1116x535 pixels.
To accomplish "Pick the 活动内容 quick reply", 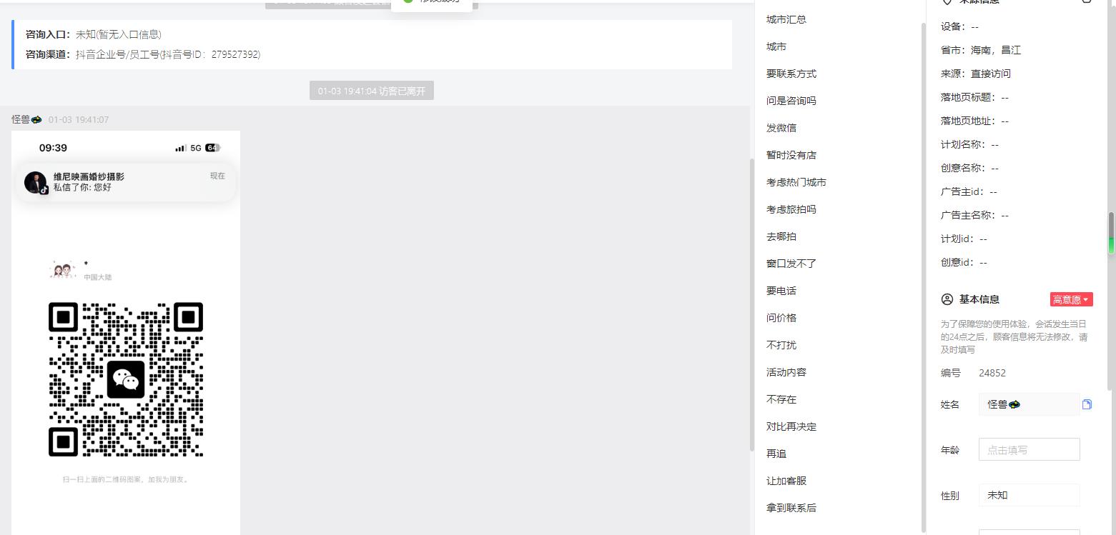I will [x=786, y=372].
